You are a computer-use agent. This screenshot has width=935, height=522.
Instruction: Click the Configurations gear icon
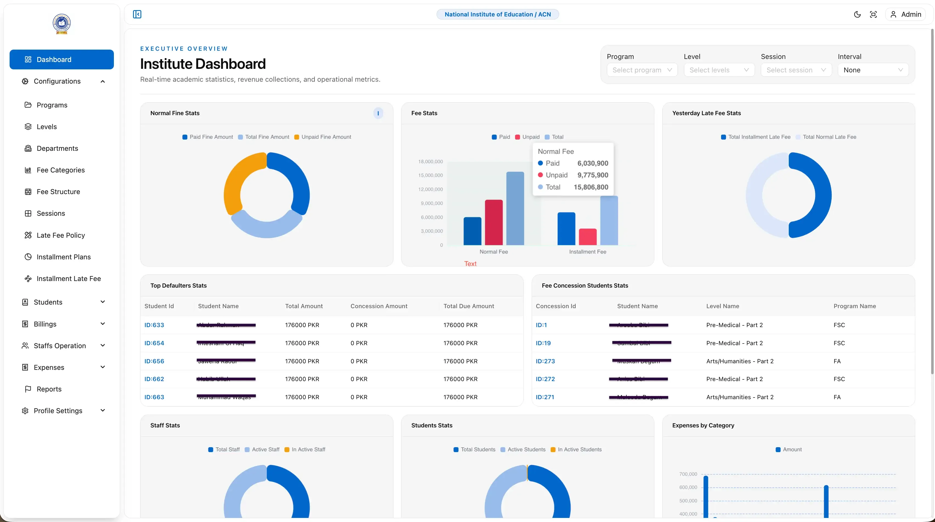coord(25,81)
